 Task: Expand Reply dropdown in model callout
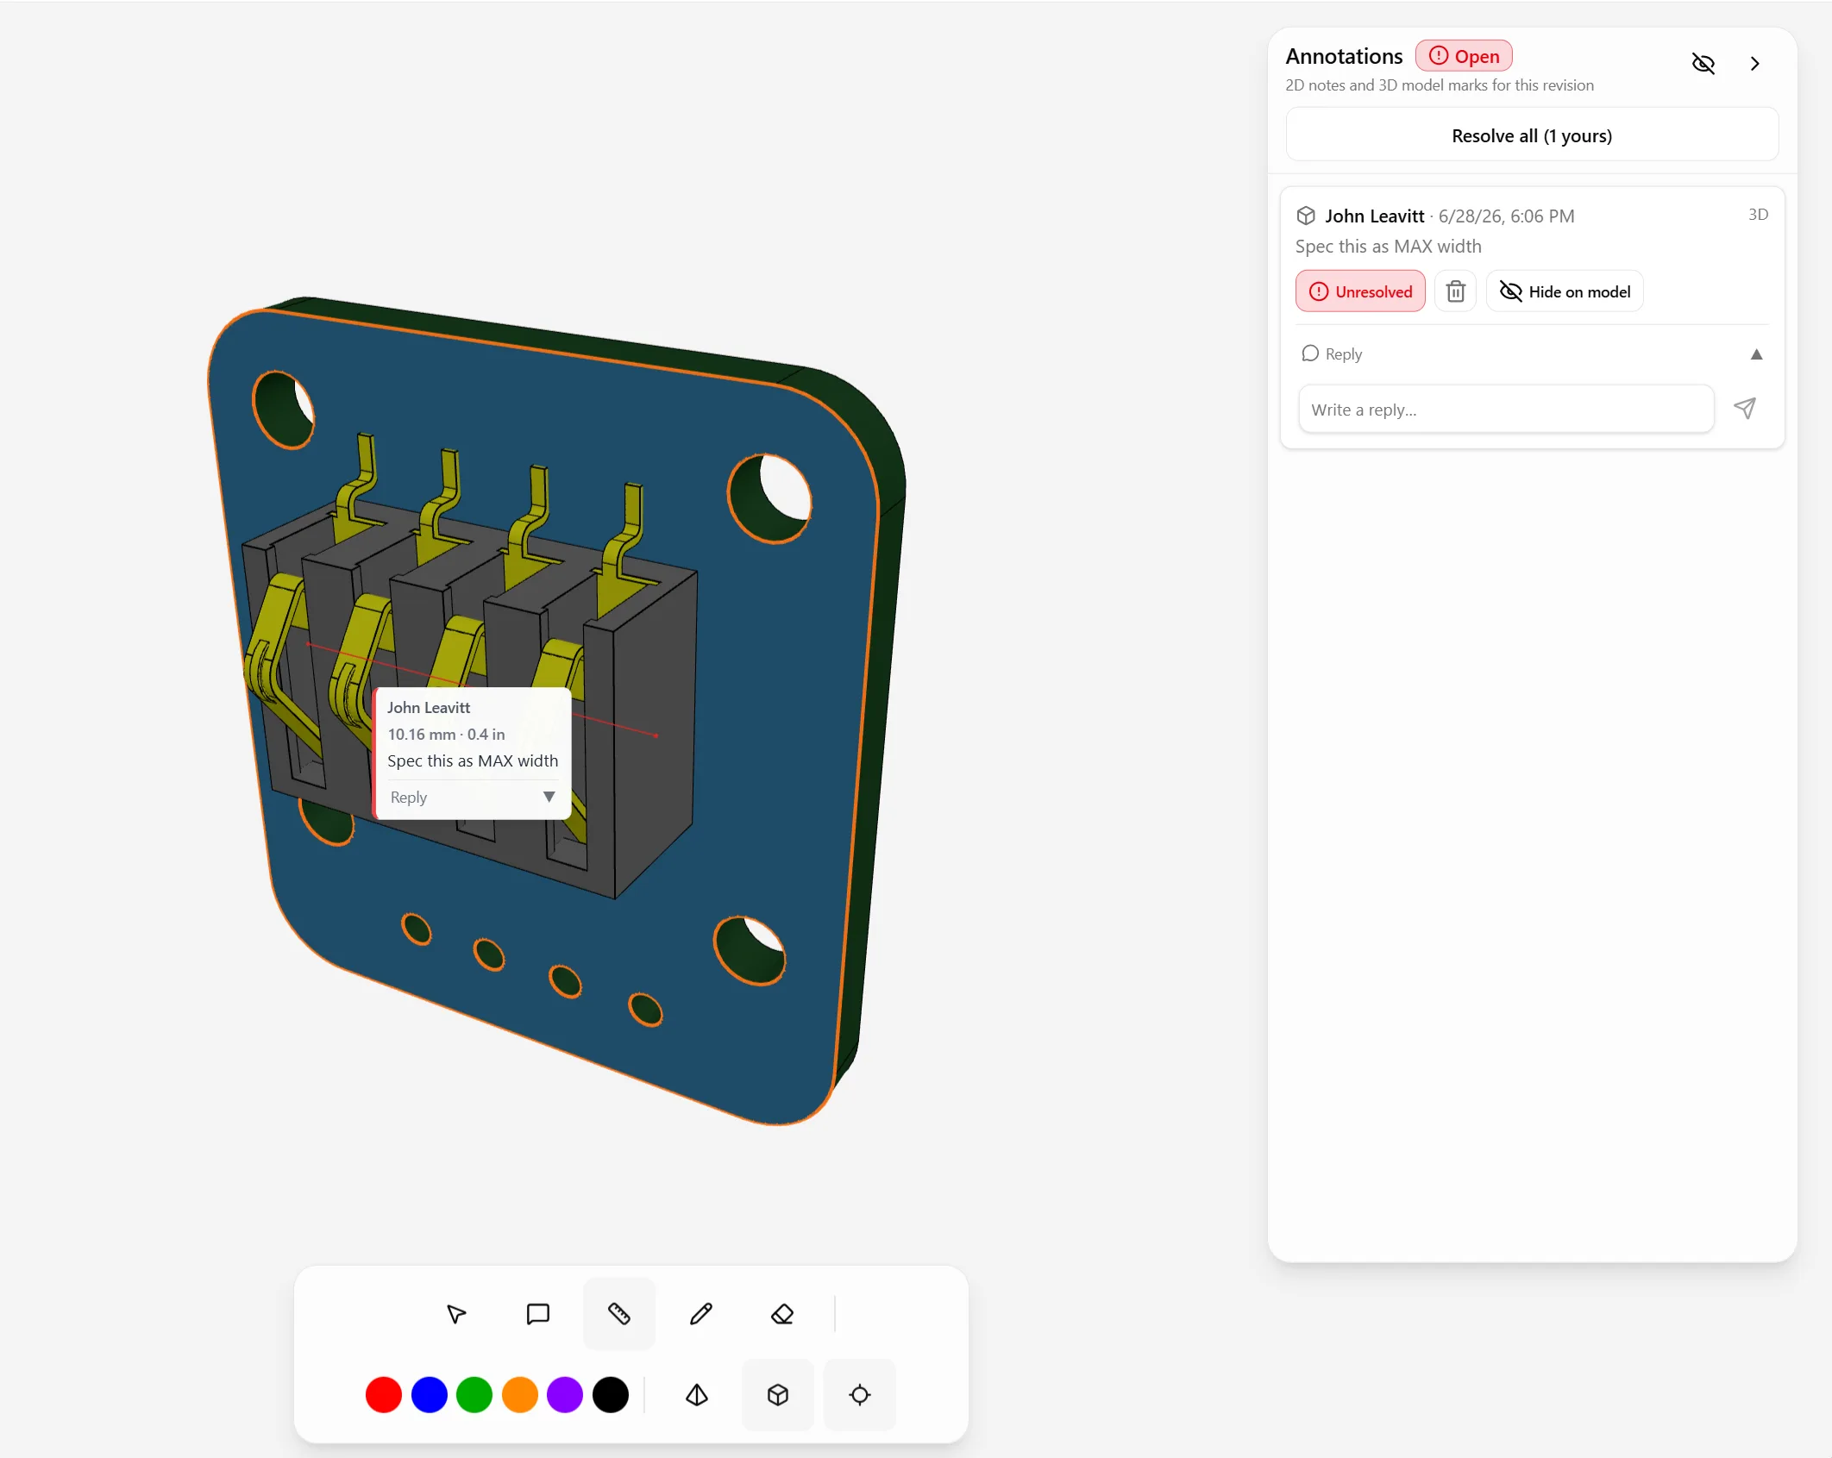549,798
